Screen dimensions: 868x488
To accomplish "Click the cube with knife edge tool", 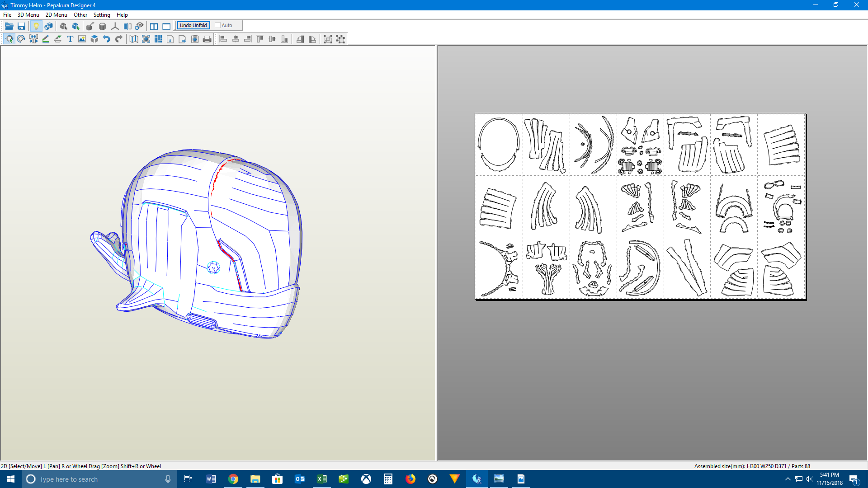I will coord(90,26).
